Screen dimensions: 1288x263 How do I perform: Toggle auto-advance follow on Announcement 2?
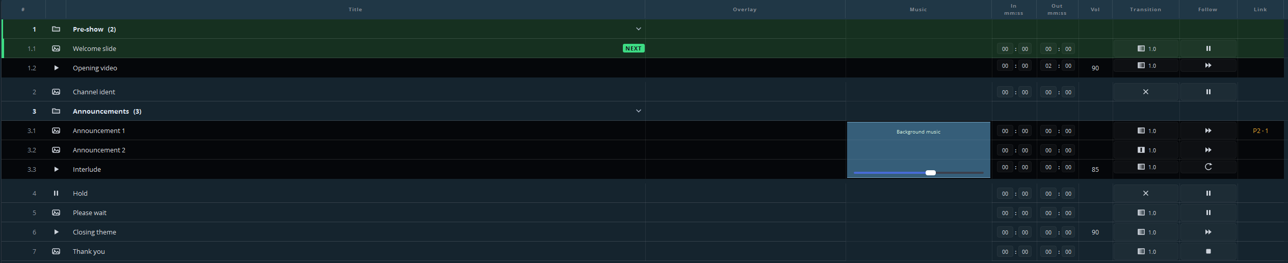[1208, 150]
